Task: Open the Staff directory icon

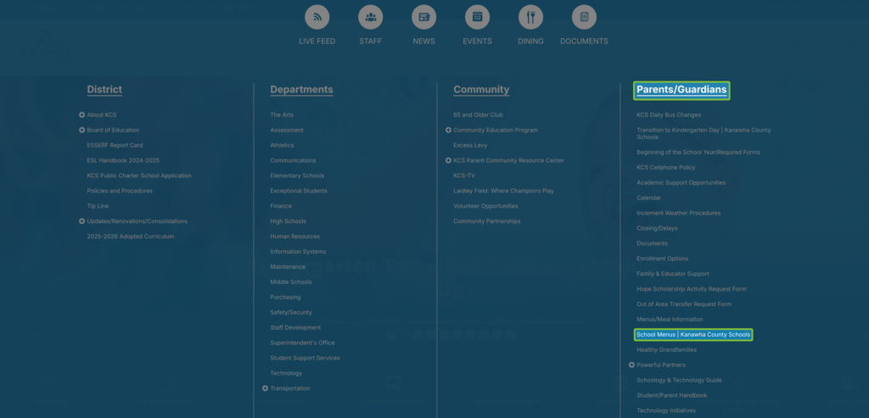Action: [370, 17]
